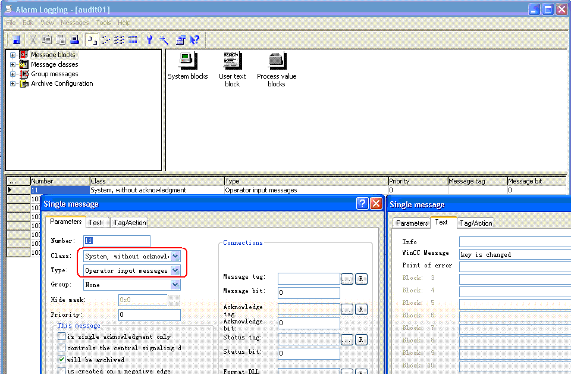Expand the Archive Configuration tree node
Viewport: 571px width, 374px height.
[12, 83]
